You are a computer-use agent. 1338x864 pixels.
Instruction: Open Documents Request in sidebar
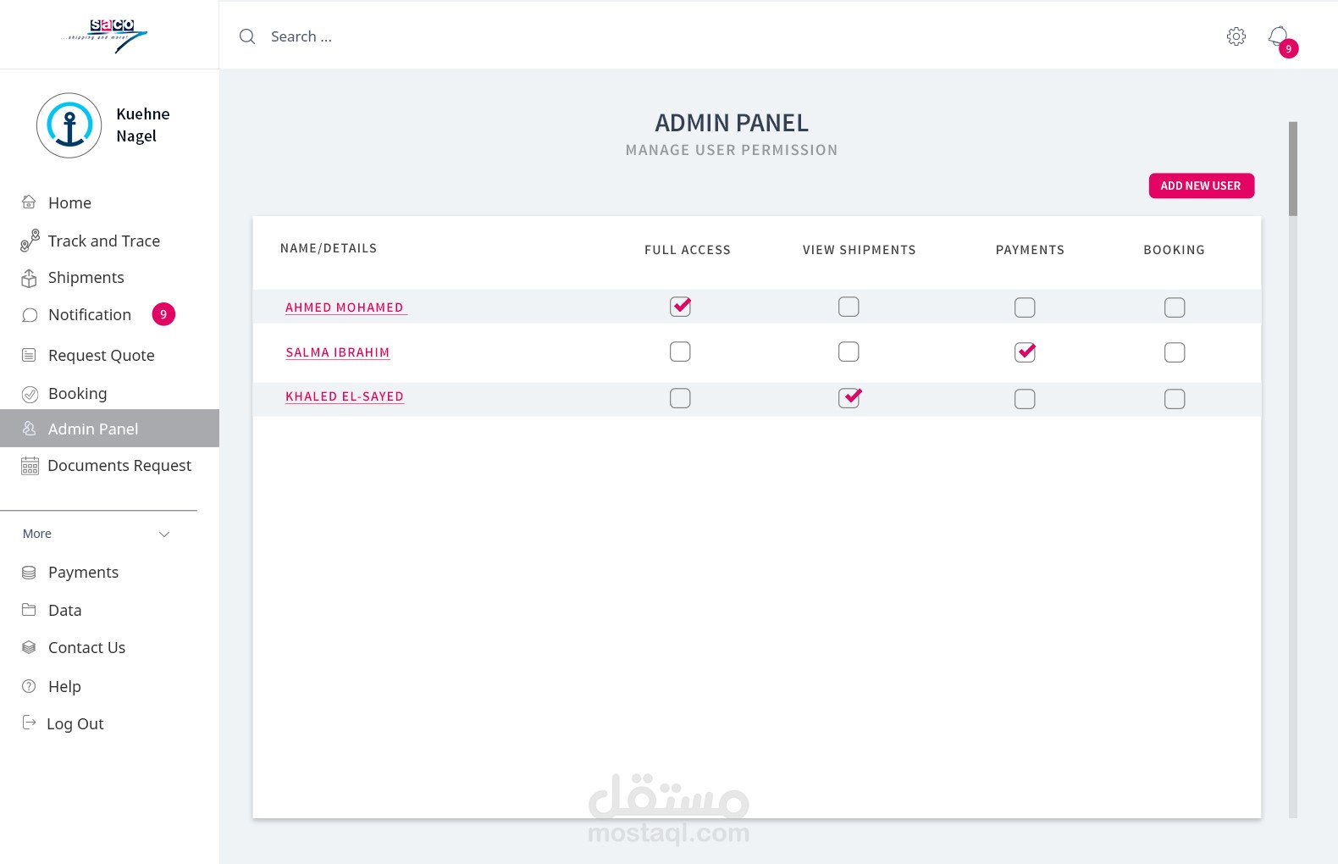coord(119,466)
